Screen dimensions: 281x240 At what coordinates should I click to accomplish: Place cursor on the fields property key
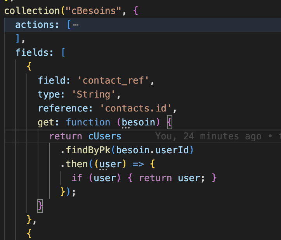pyautogui.click(x=32, y=52)
